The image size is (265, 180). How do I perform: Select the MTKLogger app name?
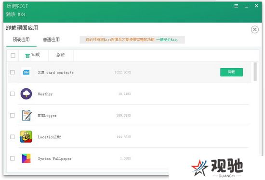47,116
